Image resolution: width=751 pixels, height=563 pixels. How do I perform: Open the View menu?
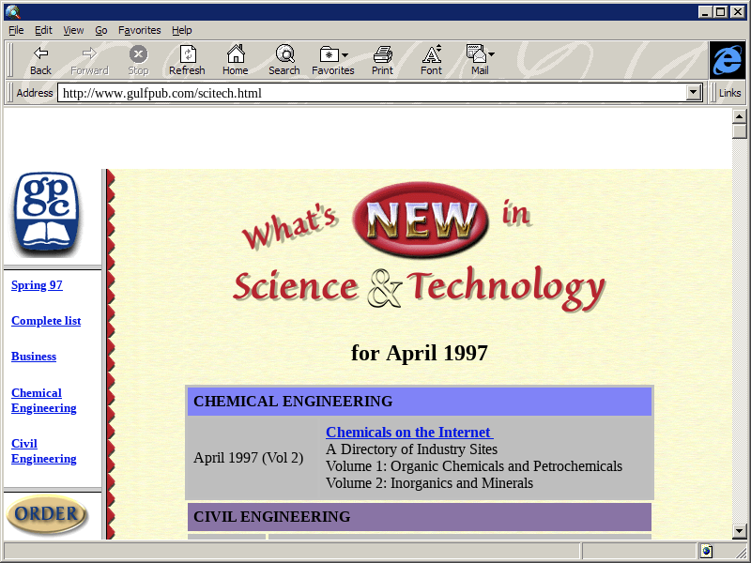73,30
